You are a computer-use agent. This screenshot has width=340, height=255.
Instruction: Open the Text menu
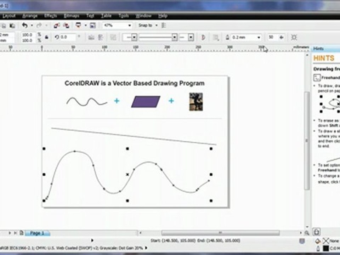coord(90,16)
